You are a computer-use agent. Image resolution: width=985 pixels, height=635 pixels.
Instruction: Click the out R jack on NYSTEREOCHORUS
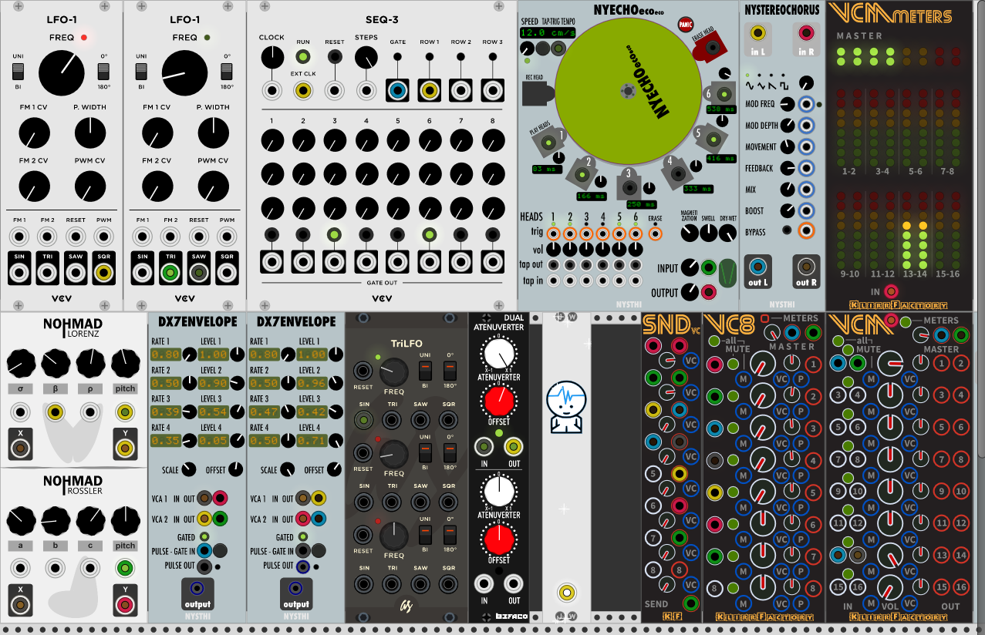[807, 267]
